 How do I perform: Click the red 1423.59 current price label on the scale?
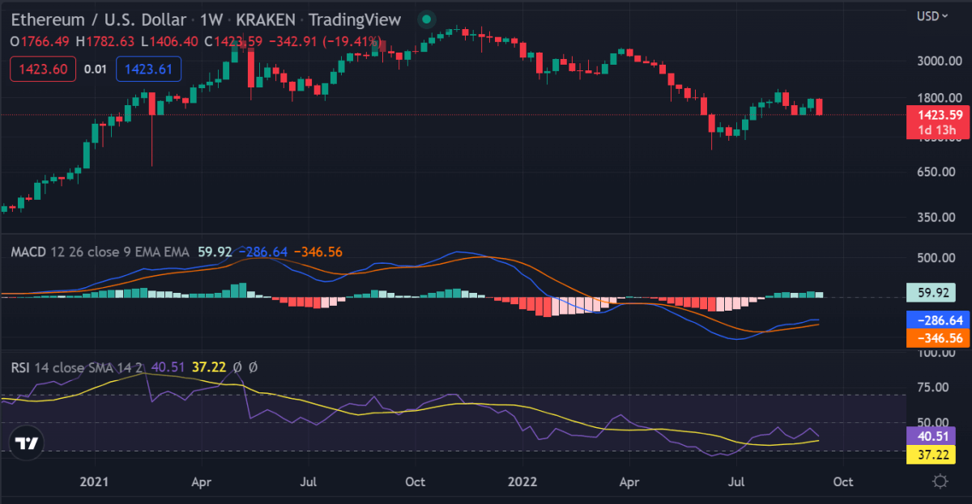tap(940, 114)
